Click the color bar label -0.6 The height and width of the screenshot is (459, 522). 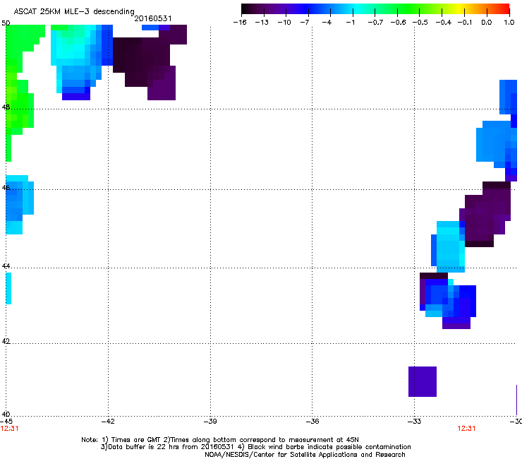pyautogui.click(x=398, y=23)
